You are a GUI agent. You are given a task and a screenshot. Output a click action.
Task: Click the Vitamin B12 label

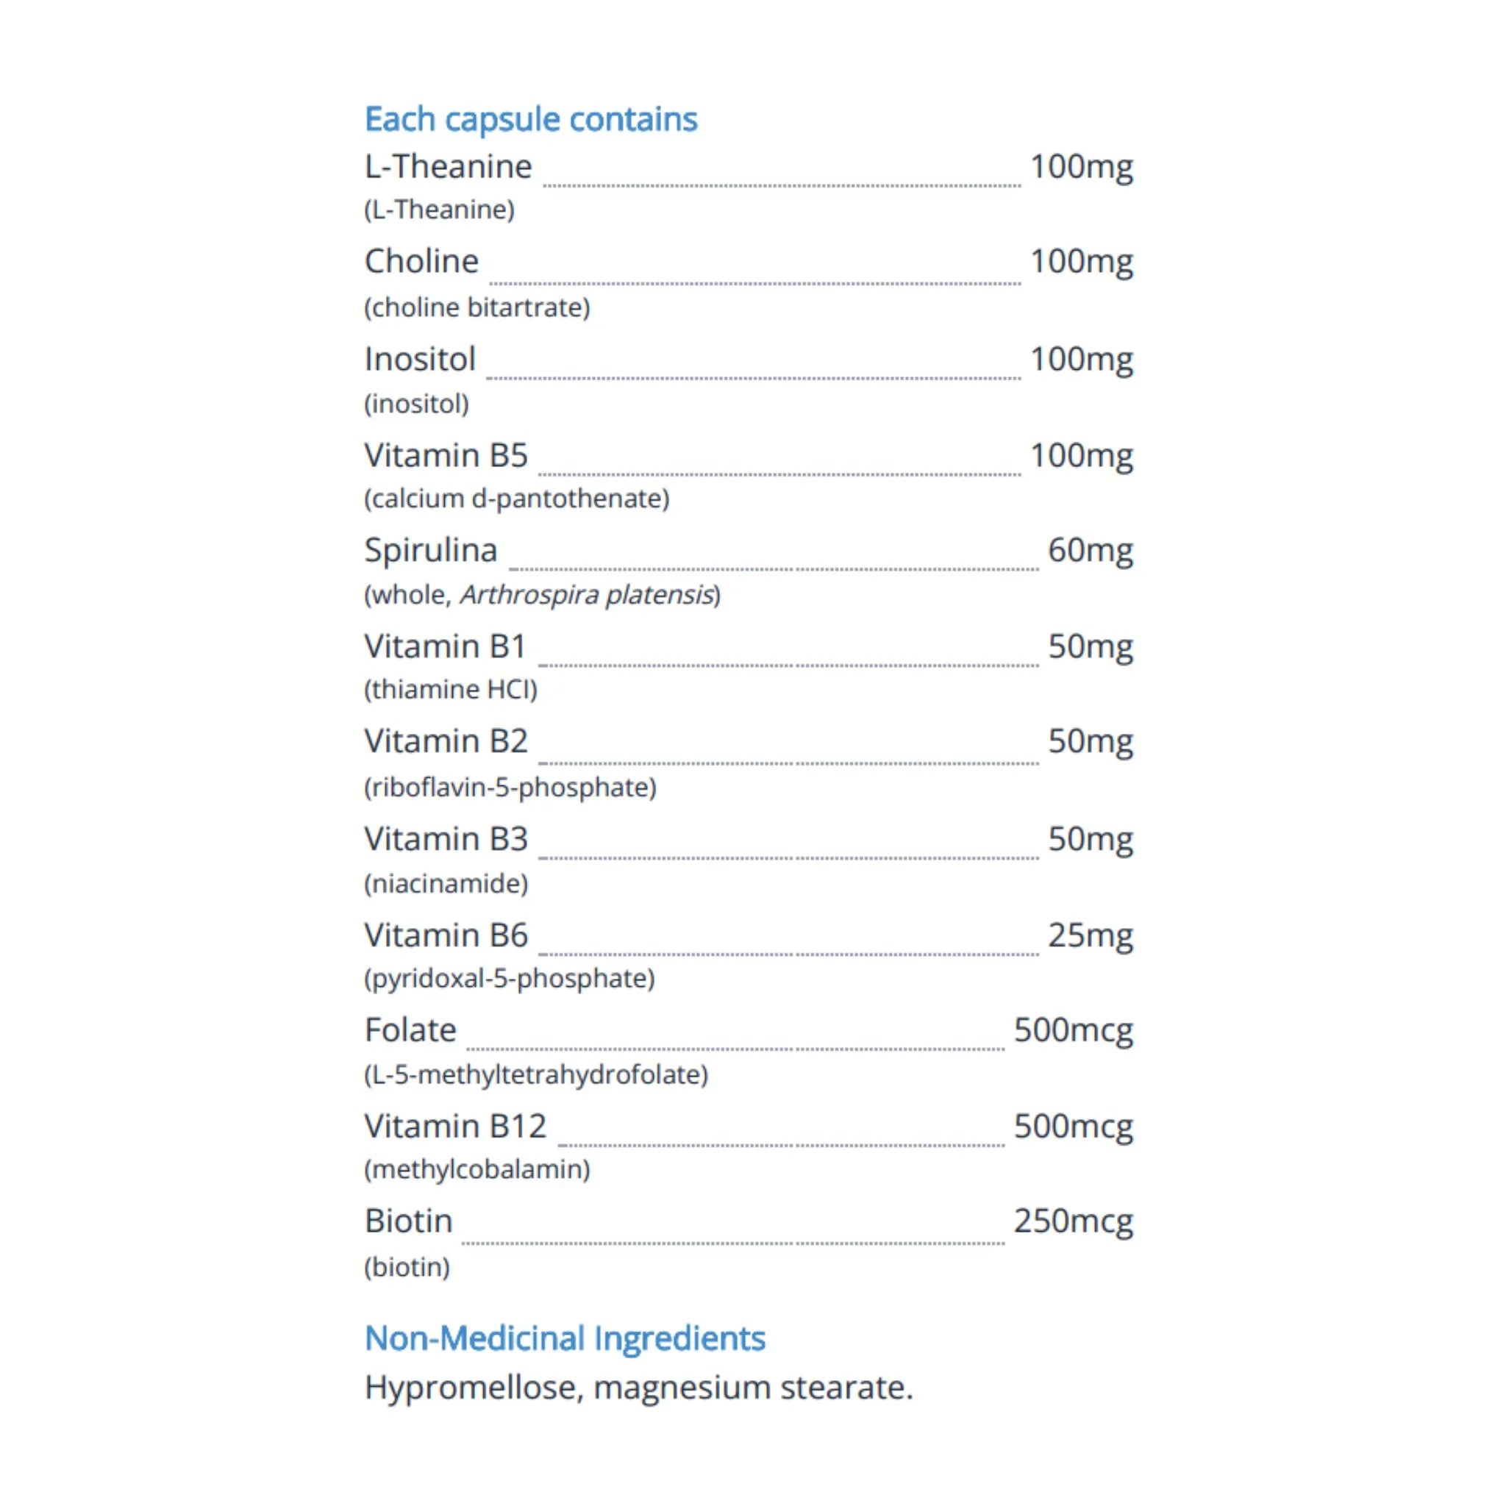point(455,1127)
